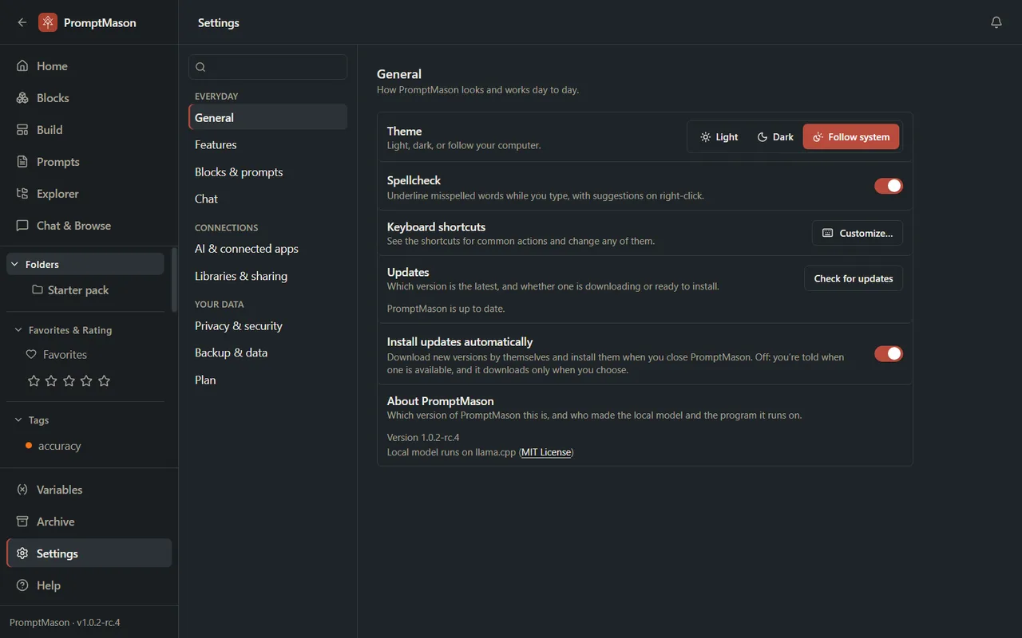Image resolution: width=1022 pixels, height=638 pixels.
Task: Open Libraries & sharing settings
Action: coord(267,276)
